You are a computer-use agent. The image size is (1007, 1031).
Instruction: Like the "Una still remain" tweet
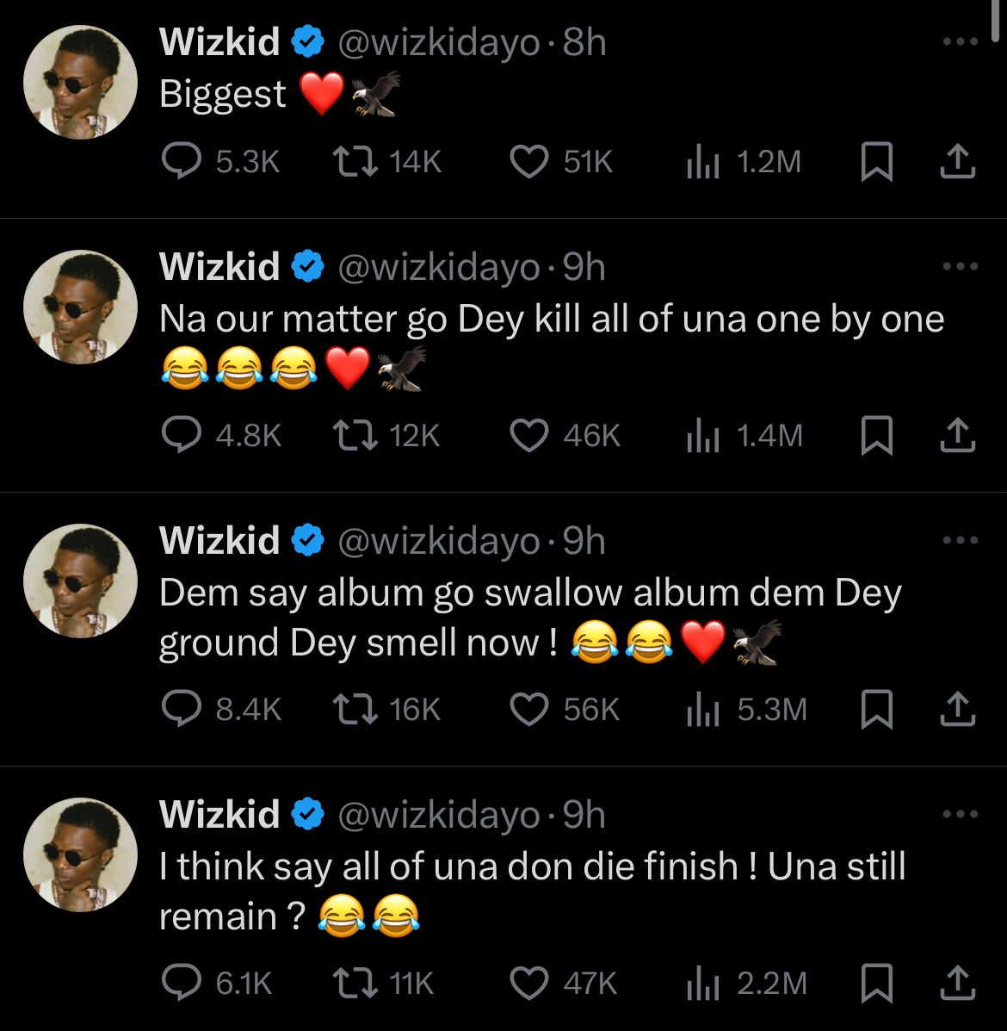[529, 983]
